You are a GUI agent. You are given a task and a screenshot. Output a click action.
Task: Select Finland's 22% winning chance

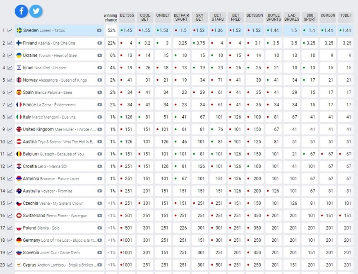pyautogui.click(x=111, y=43)
